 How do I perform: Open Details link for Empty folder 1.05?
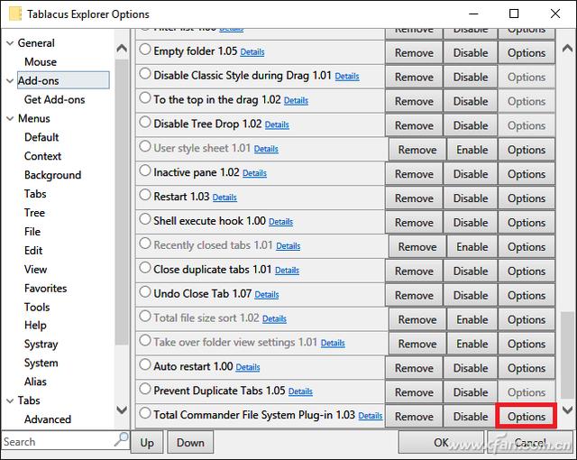(252, 52)
